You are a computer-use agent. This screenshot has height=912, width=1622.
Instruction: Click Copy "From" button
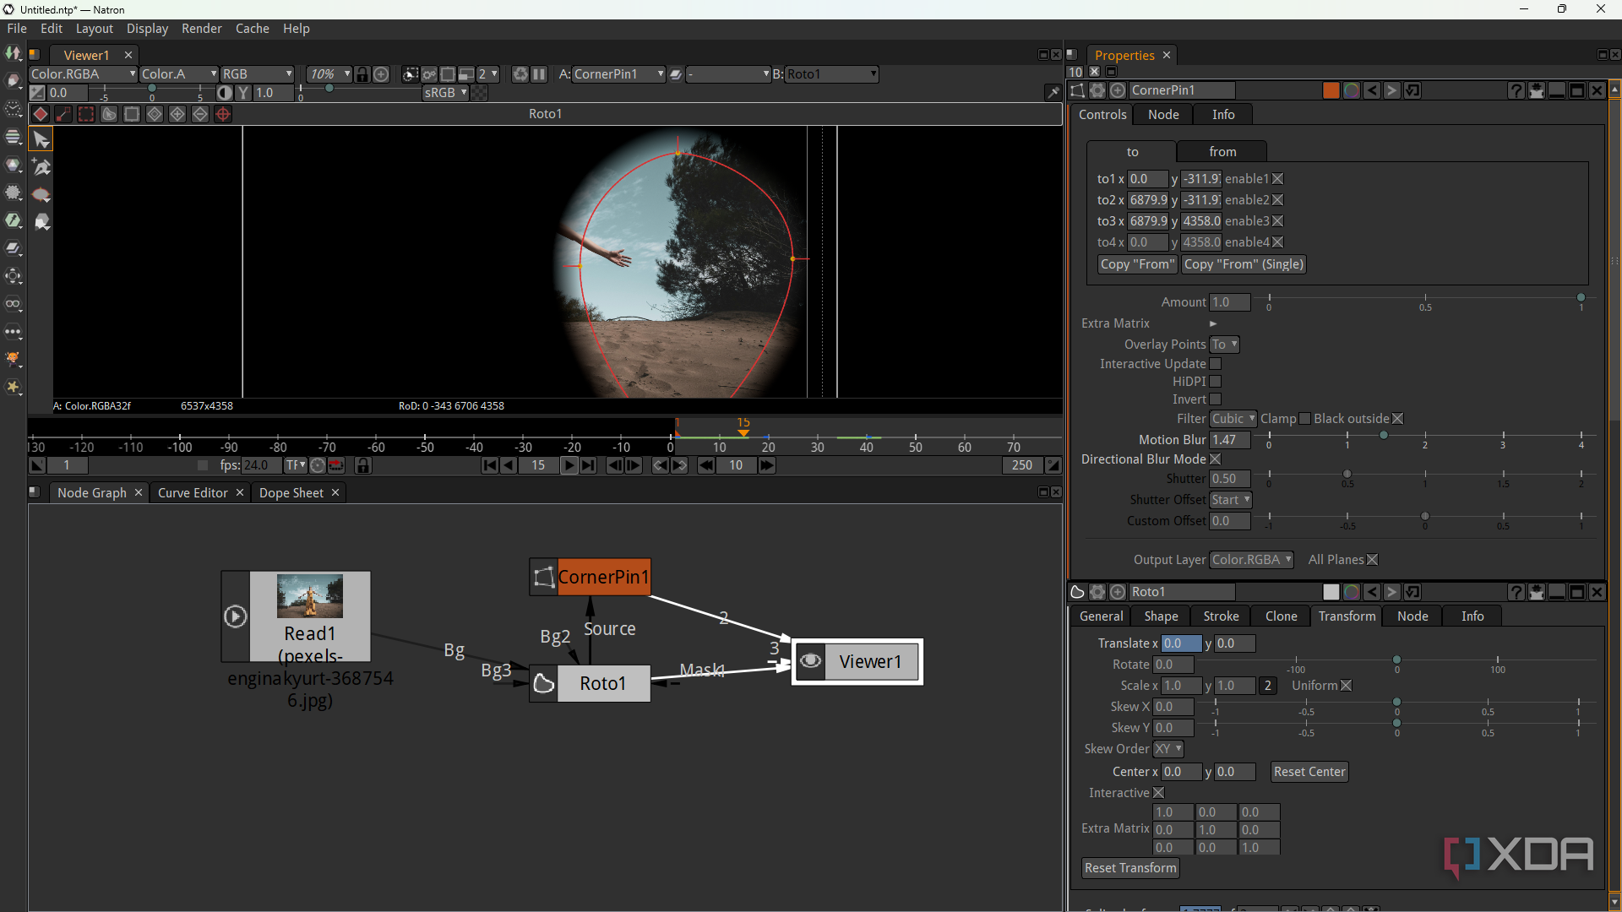(x=1137, y=264)
